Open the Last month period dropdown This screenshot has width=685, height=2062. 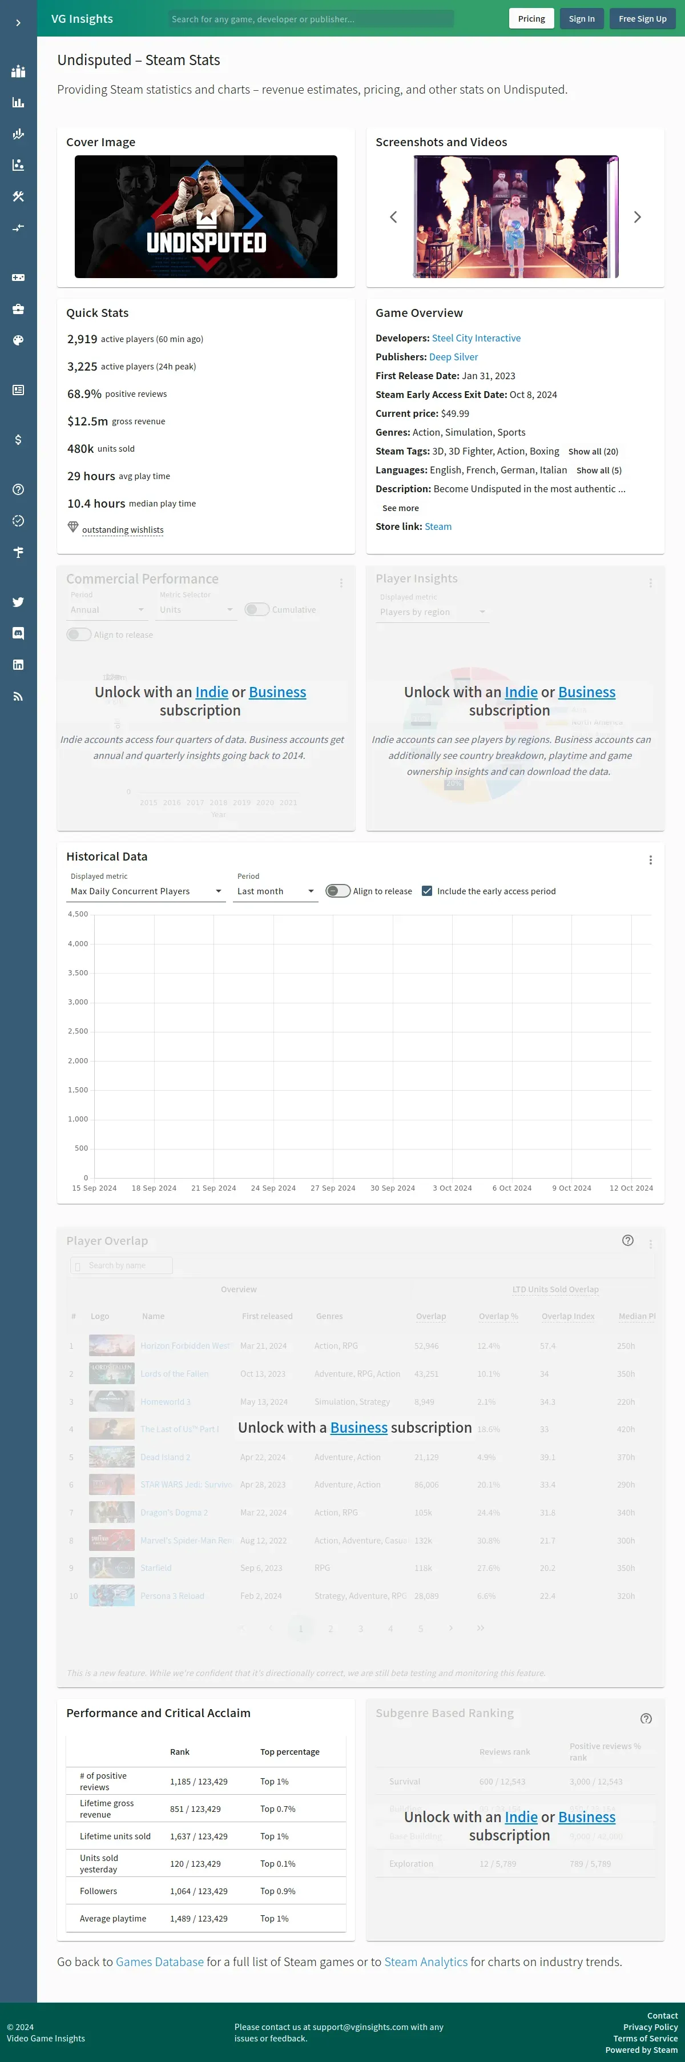(275, 891)
